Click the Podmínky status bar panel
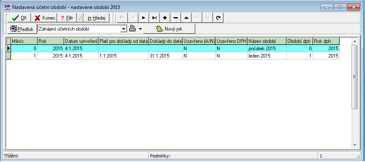365x162 pixels. 233,156
